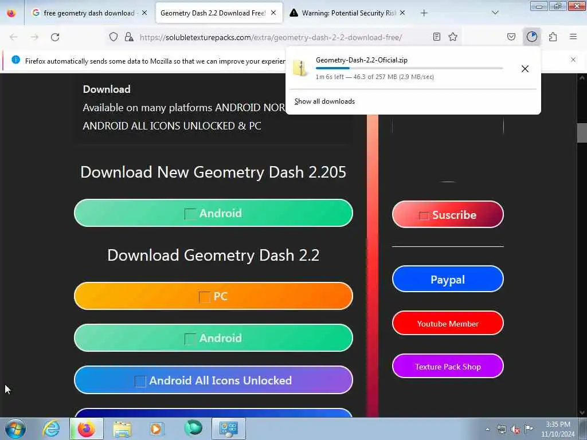The width and height of the screenshot is (587, 440).
Task: Click the page vertical scrollbar thumb
Action: point(582,132)
